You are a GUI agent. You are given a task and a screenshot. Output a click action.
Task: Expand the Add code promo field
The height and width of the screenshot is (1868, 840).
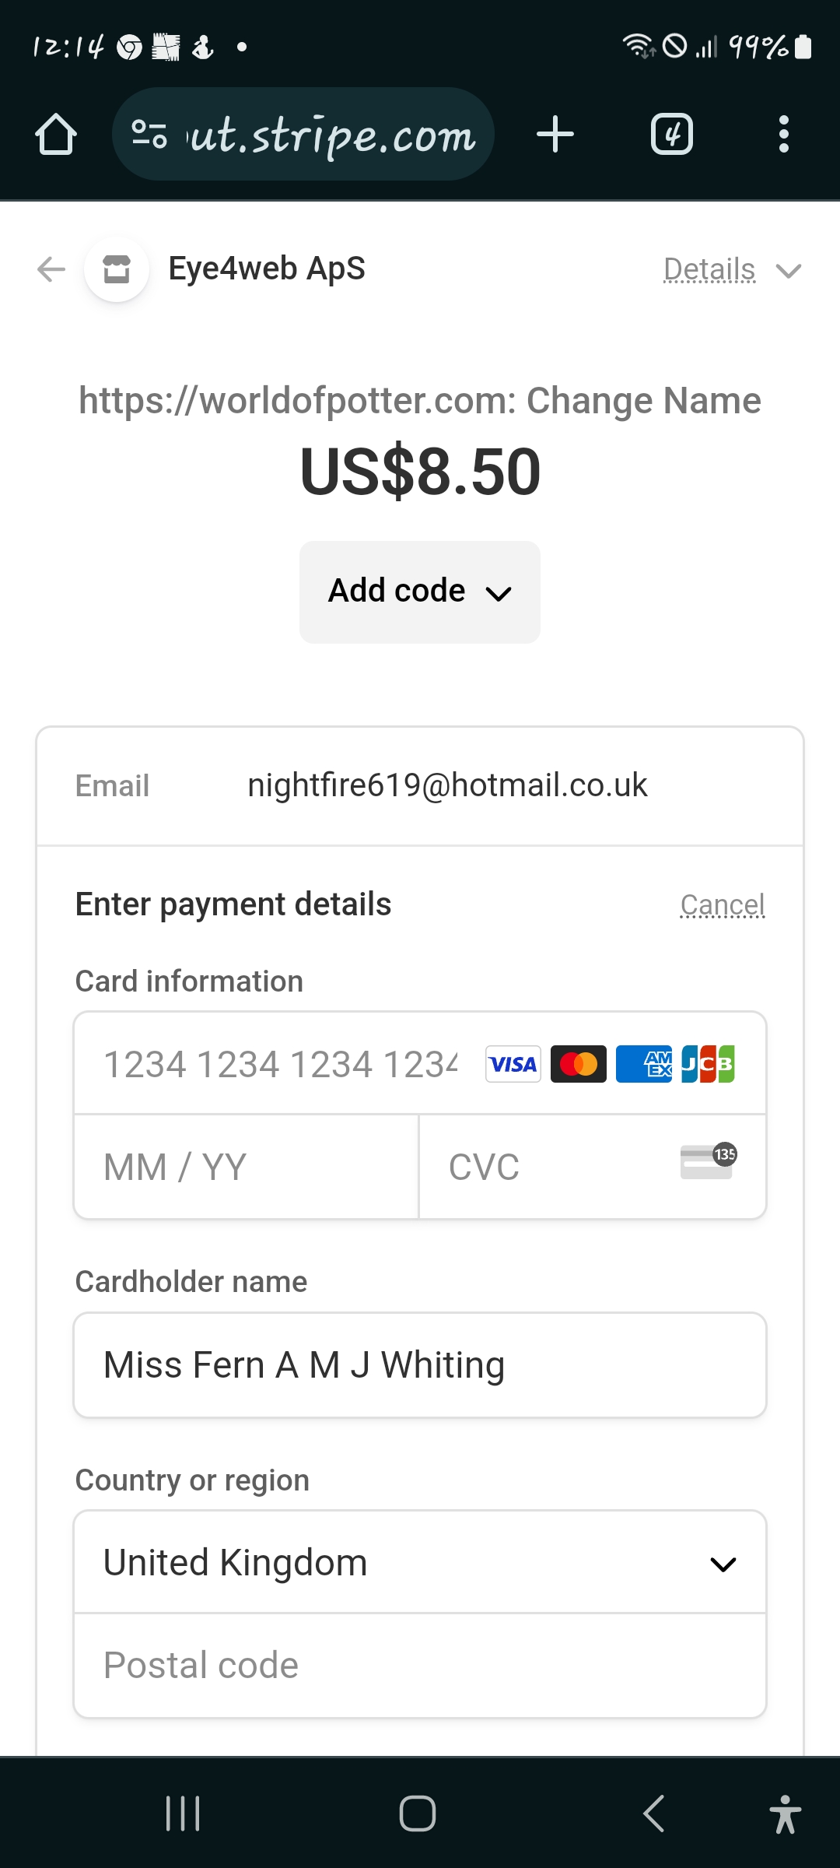[x=420, y=592]
